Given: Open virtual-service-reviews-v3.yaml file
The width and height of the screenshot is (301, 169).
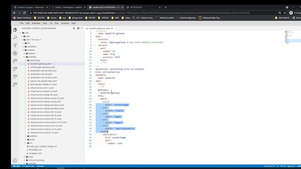Looking at the screenshot, I should [44, 132].
